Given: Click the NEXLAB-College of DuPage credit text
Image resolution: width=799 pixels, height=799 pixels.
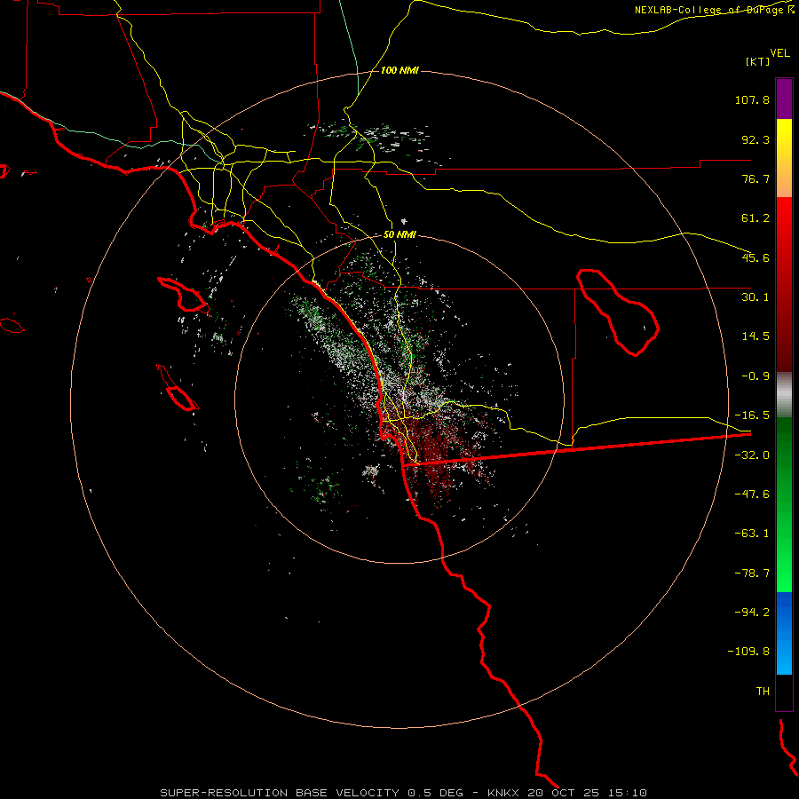Looking at the screenshot, I should pos(714,10).
